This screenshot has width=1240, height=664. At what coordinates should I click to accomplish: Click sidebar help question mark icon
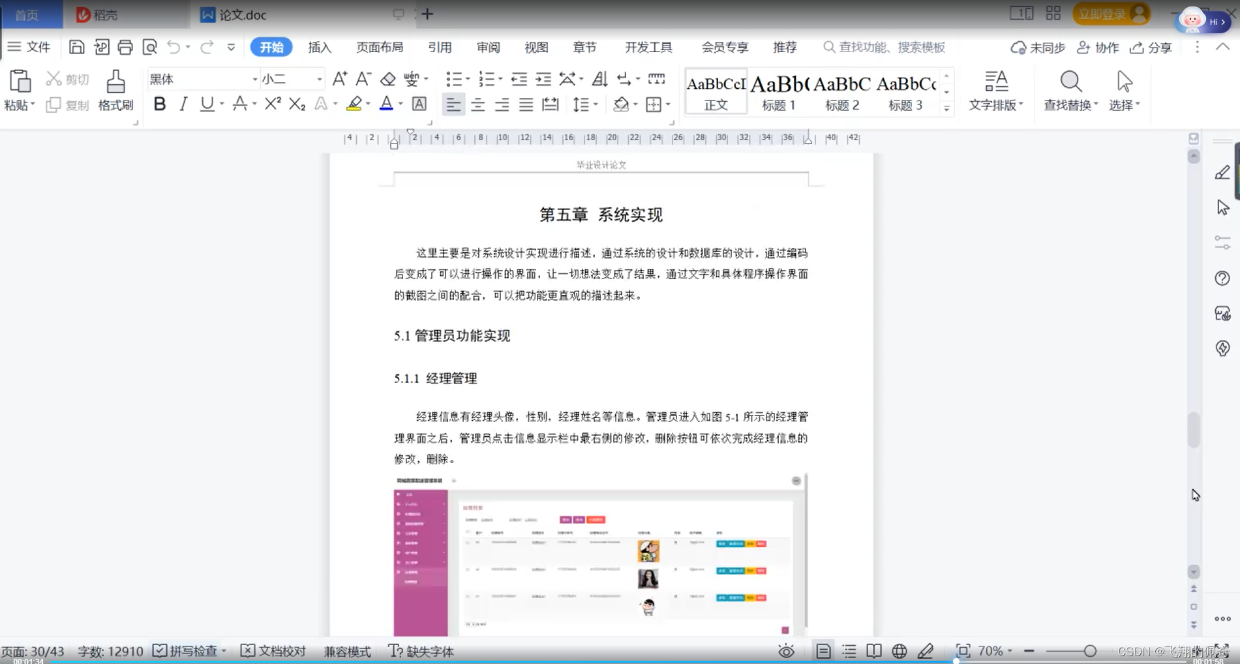point(1222,279)
